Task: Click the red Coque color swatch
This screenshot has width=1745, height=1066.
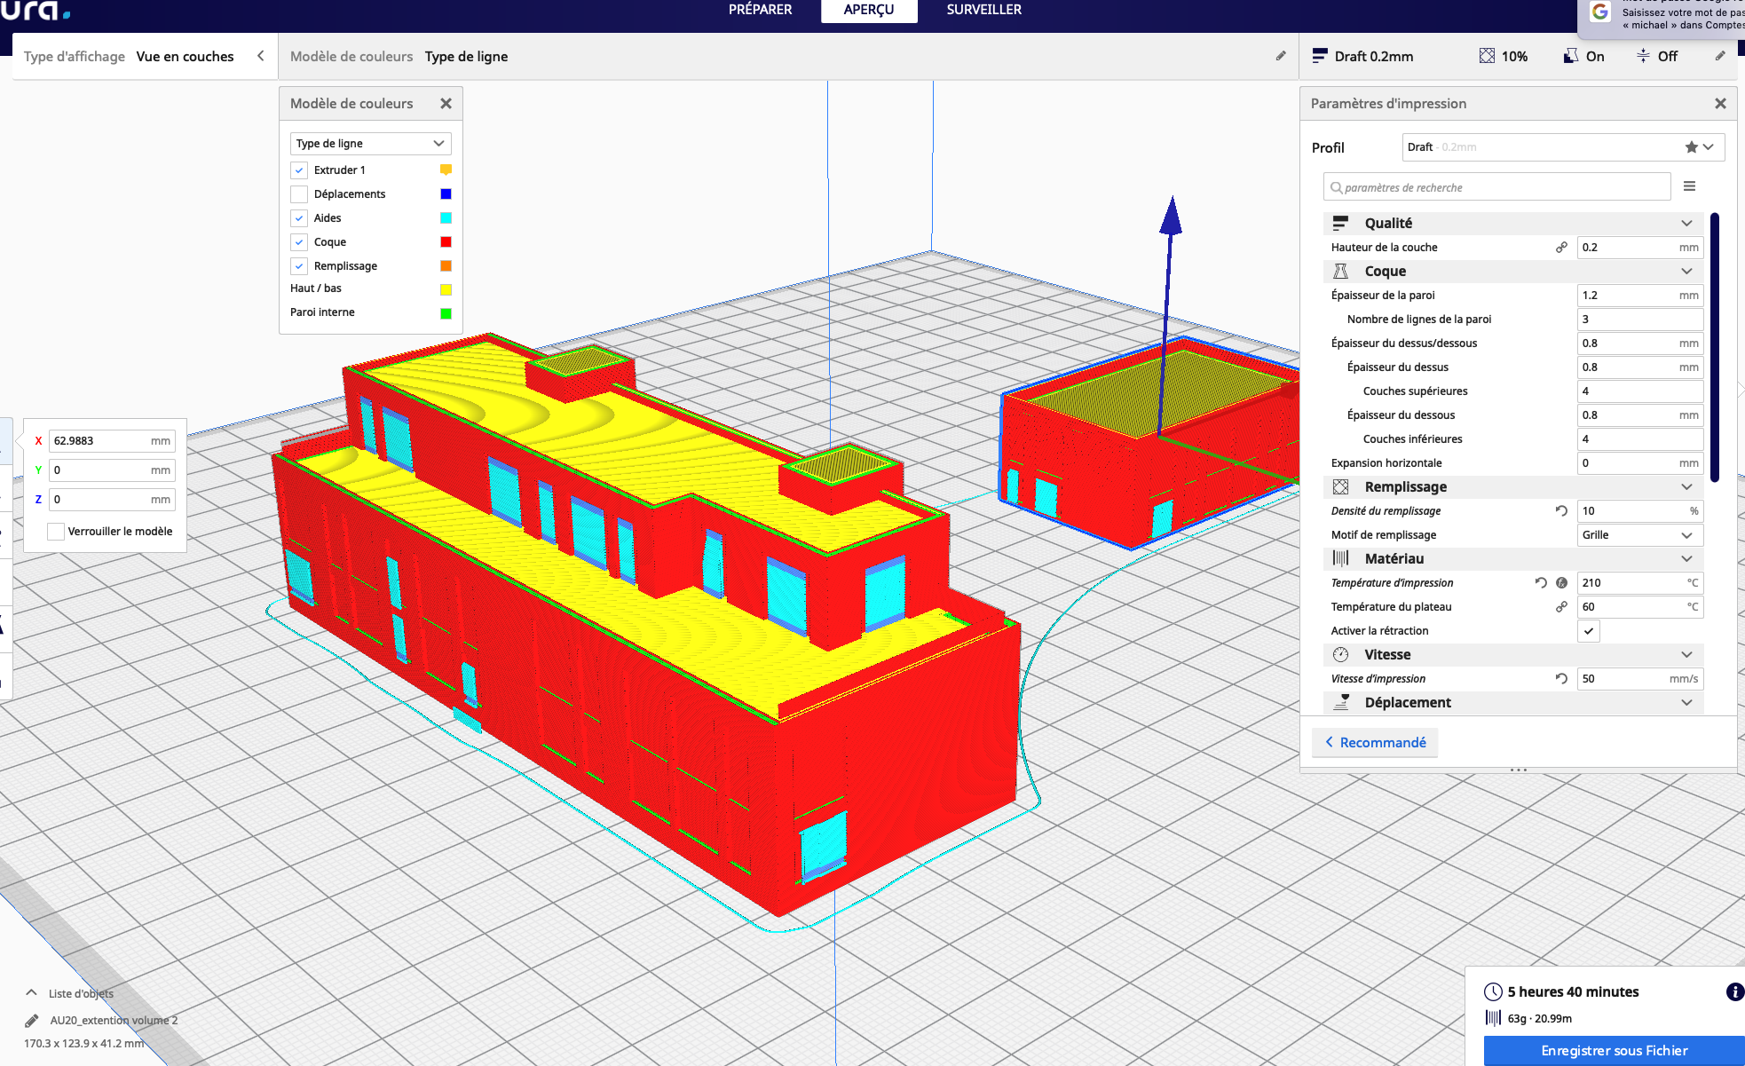Action: 446,242
